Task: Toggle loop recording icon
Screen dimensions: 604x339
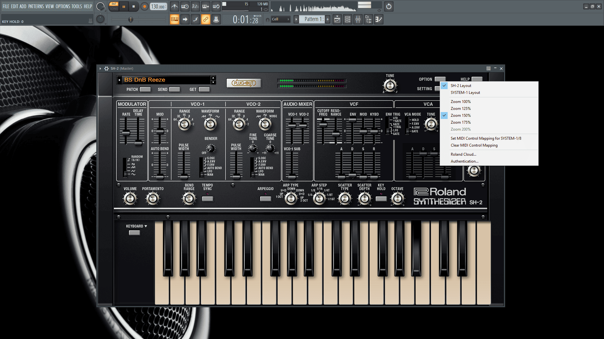Action: pyautogui.click(x=216, y=6)
